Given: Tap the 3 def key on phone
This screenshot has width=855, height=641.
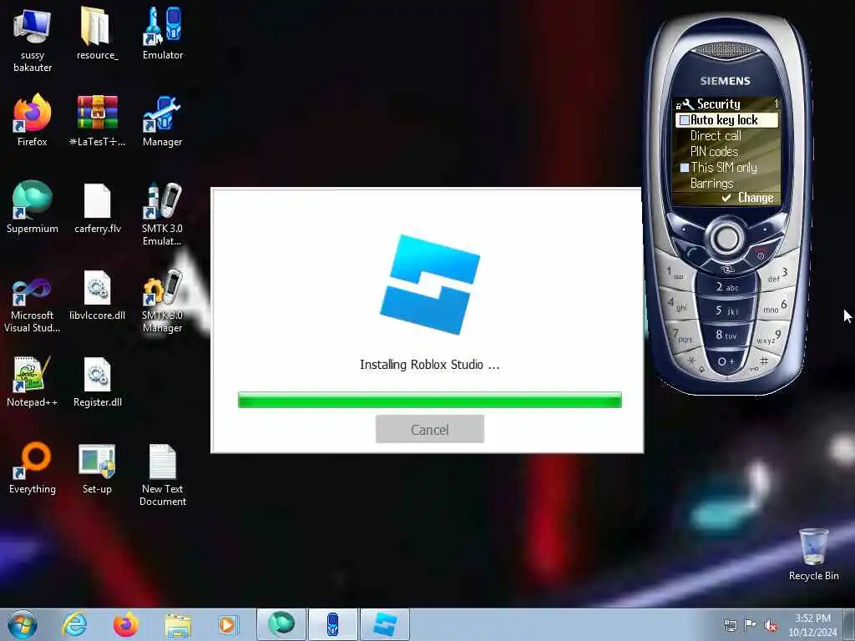Looking at the screenshot, I should coord(779,275).
